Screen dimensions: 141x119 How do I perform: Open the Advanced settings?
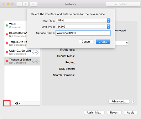pyautogui.click(x=119, y=101)
